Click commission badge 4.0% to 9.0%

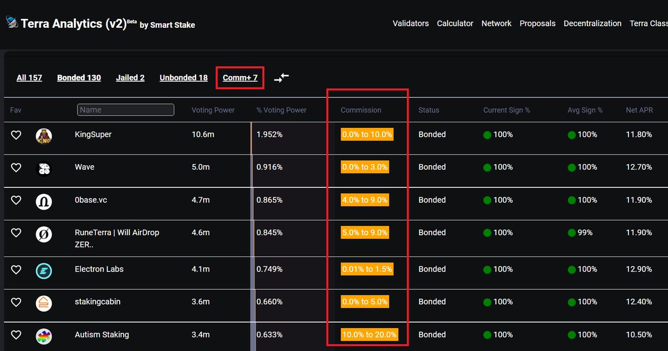tap(365, 200)
